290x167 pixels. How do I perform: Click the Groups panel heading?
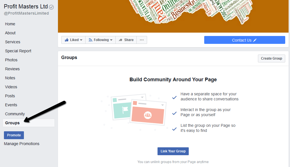tap(69, 58)
